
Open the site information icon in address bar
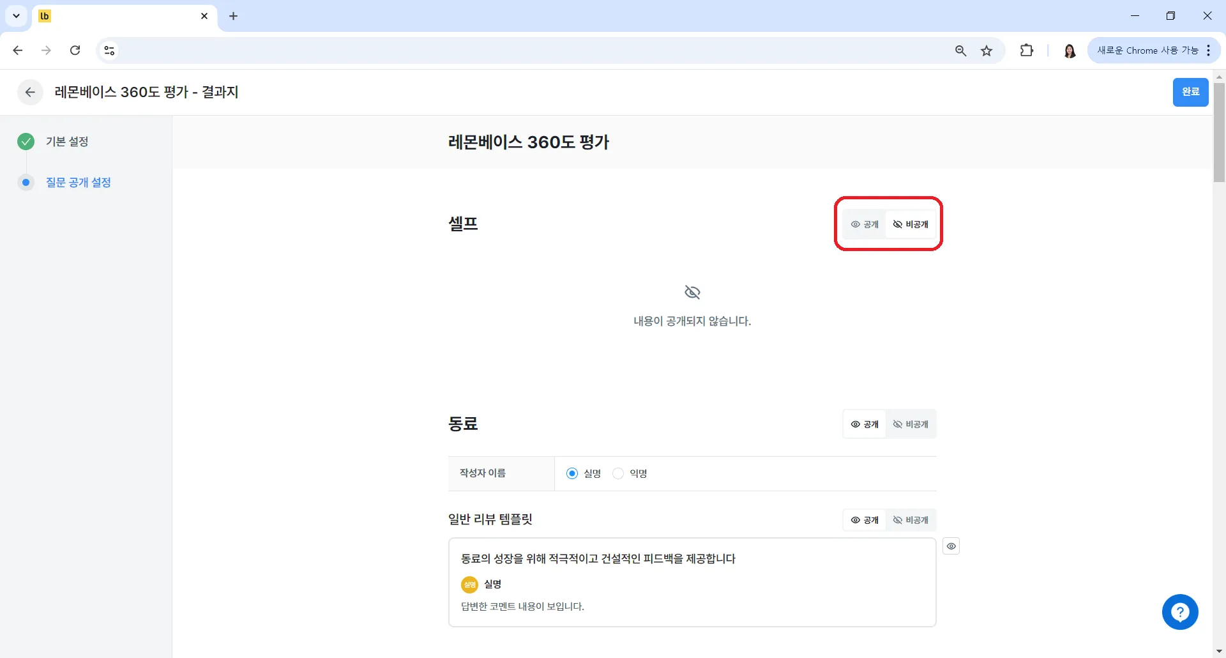point(109,50)
